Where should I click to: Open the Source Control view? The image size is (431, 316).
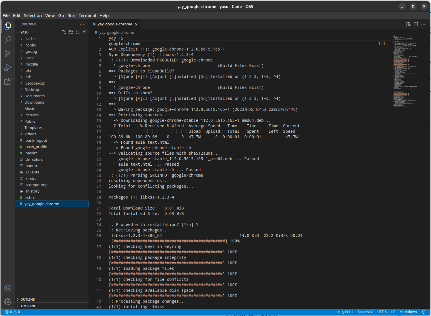point(8,54)
